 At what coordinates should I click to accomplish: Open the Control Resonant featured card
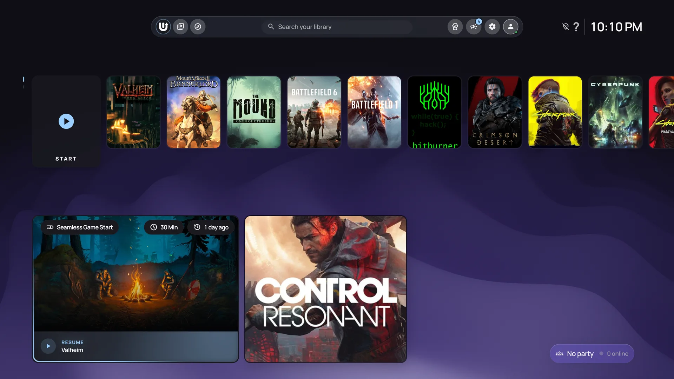tap(325, 289)
